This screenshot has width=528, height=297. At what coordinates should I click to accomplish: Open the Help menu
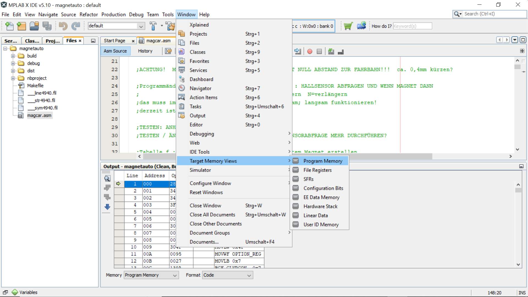pyautogui.click(x=204, y=14)
